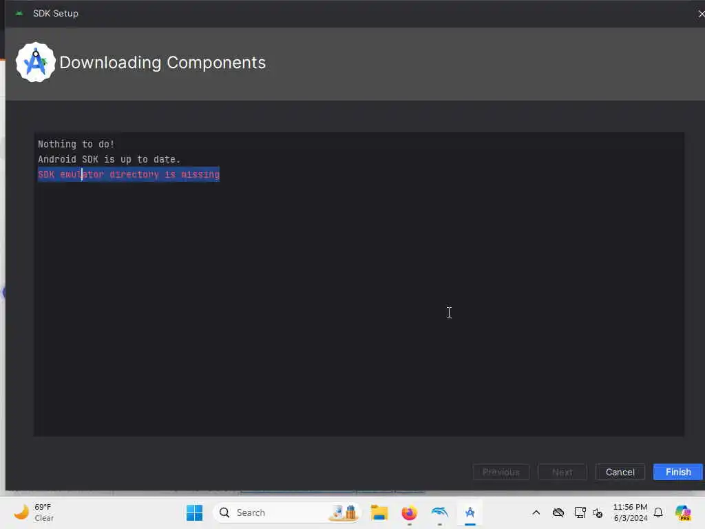The width and height of the screenshot is (705, 529).
Task: Click the disabled Previous button
Action: pyautogui.click(x=501, y=472)
